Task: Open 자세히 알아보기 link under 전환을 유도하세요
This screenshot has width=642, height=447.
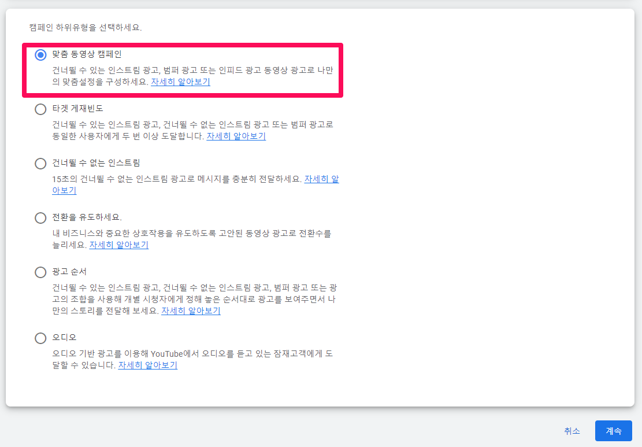Action: pyautogui.click(x=118, y=245)
